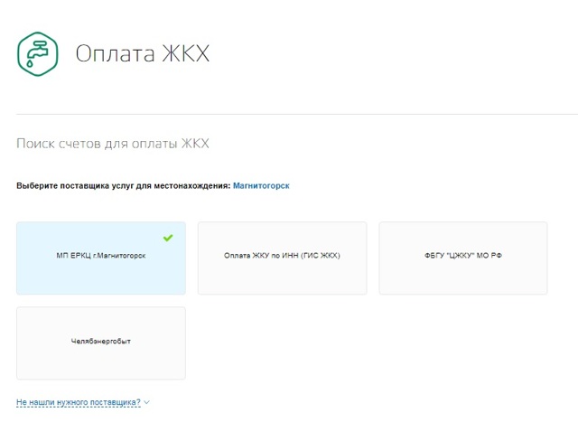Viewport: 578px width, 422px height.
Task: Select the МП ЕРКЦ г.Магнитогорск provider card
Action: 101,258
